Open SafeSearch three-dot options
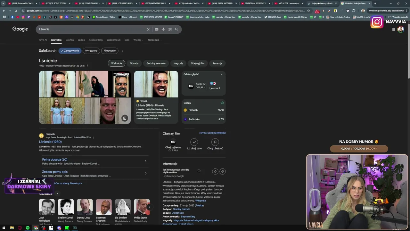This screenshot has height=231, width=410. click(122, 51)
